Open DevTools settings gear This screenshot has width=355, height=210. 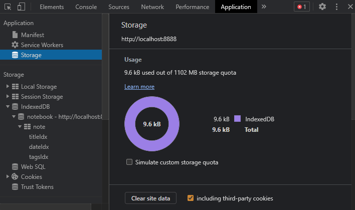(322, 7)
